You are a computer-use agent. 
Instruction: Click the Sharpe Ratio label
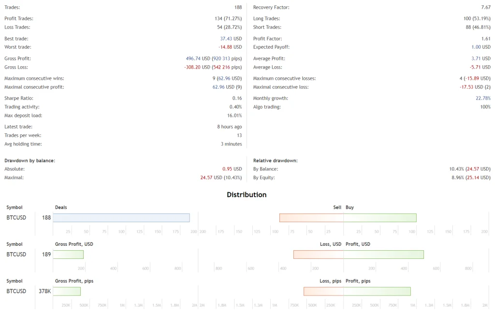[x=19, y=98]
